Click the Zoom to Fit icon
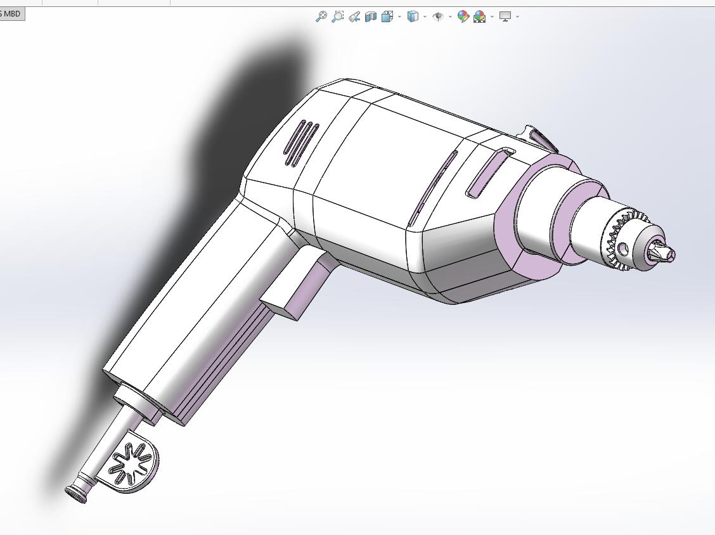Image resolution: width=715 pixels, height=535 pixels. (321, 17)
